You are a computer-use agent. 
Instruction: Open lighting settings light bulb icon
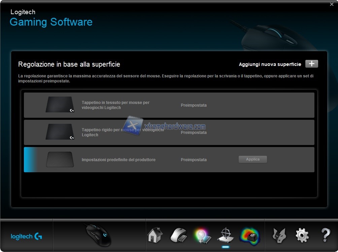[202, 235]
